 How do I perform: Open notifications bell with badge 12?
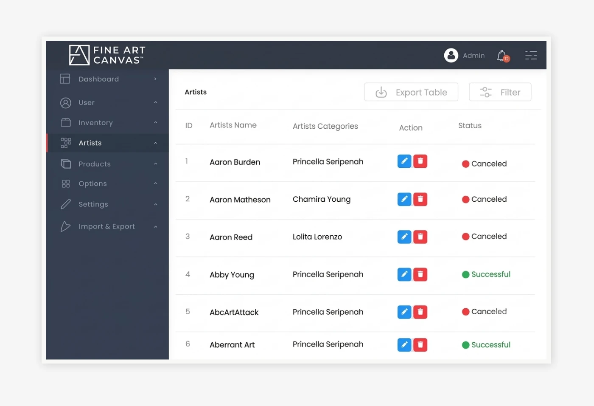tap(503, 56)
